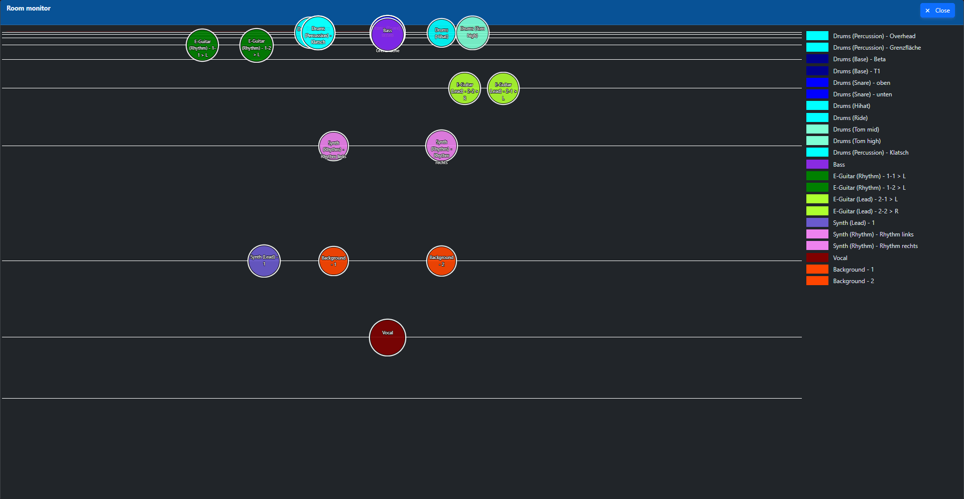This screenshot has height=499, width=964.
Task: Click the Drums (Base) - Beta legend label
Action: 859,59
